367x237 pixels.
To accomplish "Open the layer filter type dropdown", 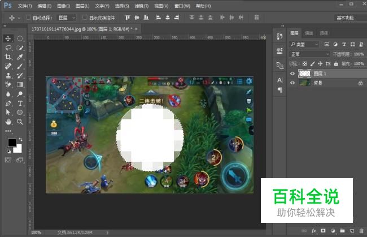I will pyautogui.click(x=304, y=44).
